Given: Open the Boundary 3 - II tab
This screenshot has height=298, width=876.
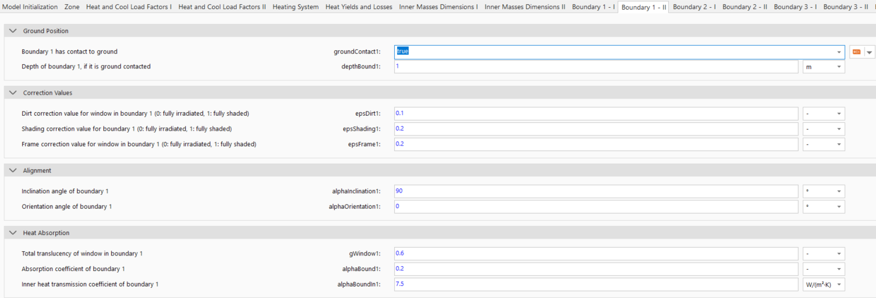Looking at the screenshot, I should [x=845, y=7].
